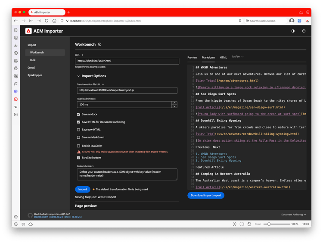Click the zoom slider handle in status bar
The height and width of the screenshot is (243, 323).
[269, 224]
